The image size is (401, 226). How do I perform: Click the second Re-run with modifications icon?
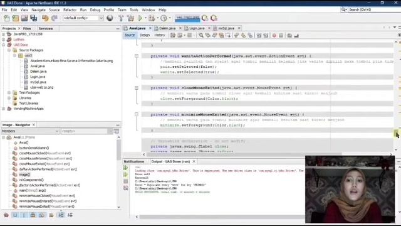125,175
